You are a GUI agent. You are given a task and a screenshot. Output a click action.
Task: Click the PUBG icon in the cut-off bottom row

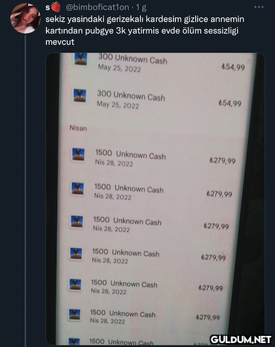74,342
